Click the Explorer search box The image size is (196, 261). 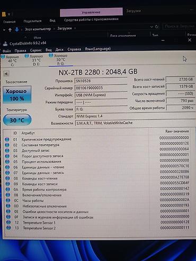179,26
